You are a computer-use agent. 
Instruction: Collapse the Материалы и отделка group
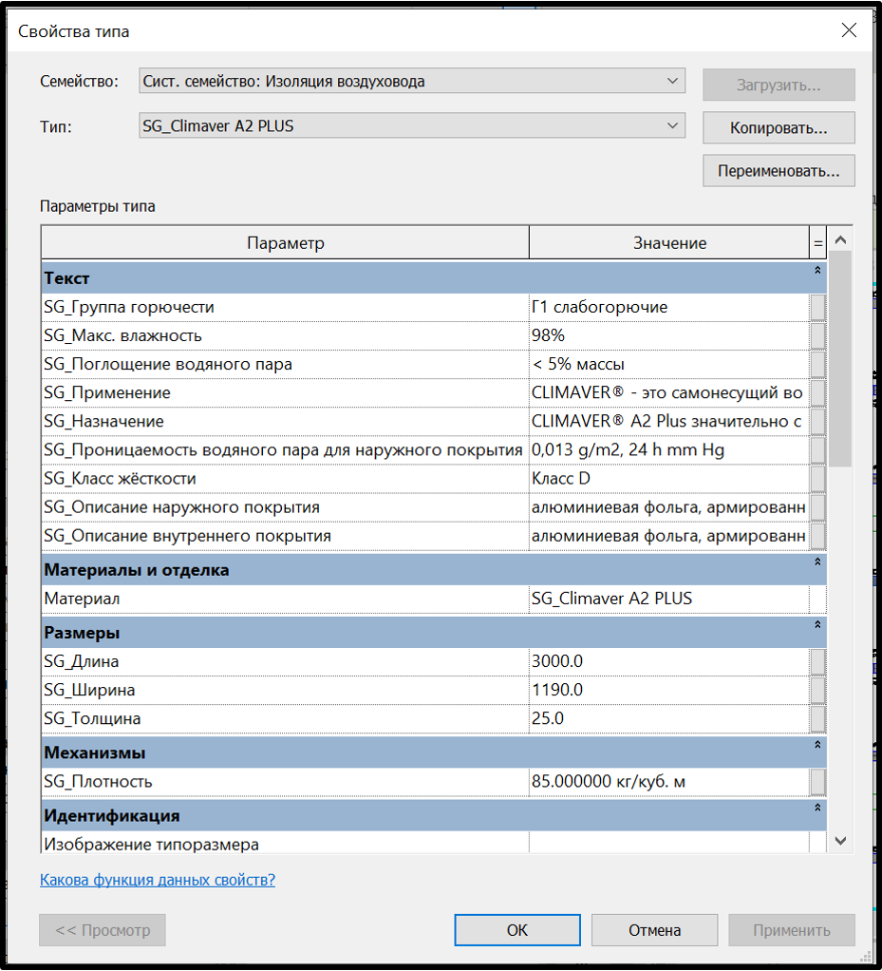point(817,562)
